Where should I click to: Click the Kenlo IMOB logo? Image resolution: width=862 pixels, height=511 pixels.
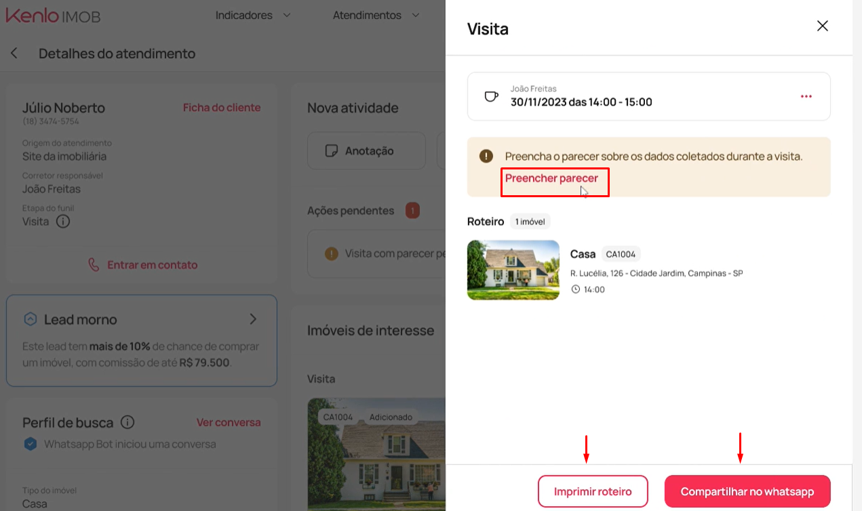coord(53,15)
